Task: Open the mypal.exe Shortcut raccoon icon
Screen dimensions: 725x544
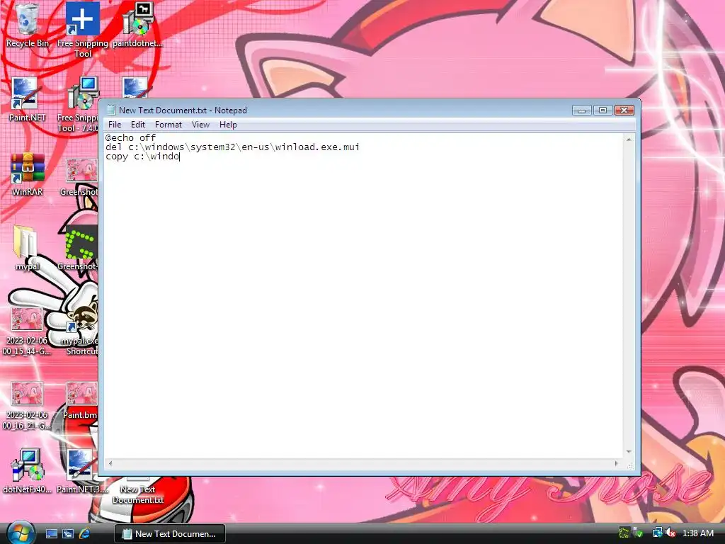Action: click(81, 329)
